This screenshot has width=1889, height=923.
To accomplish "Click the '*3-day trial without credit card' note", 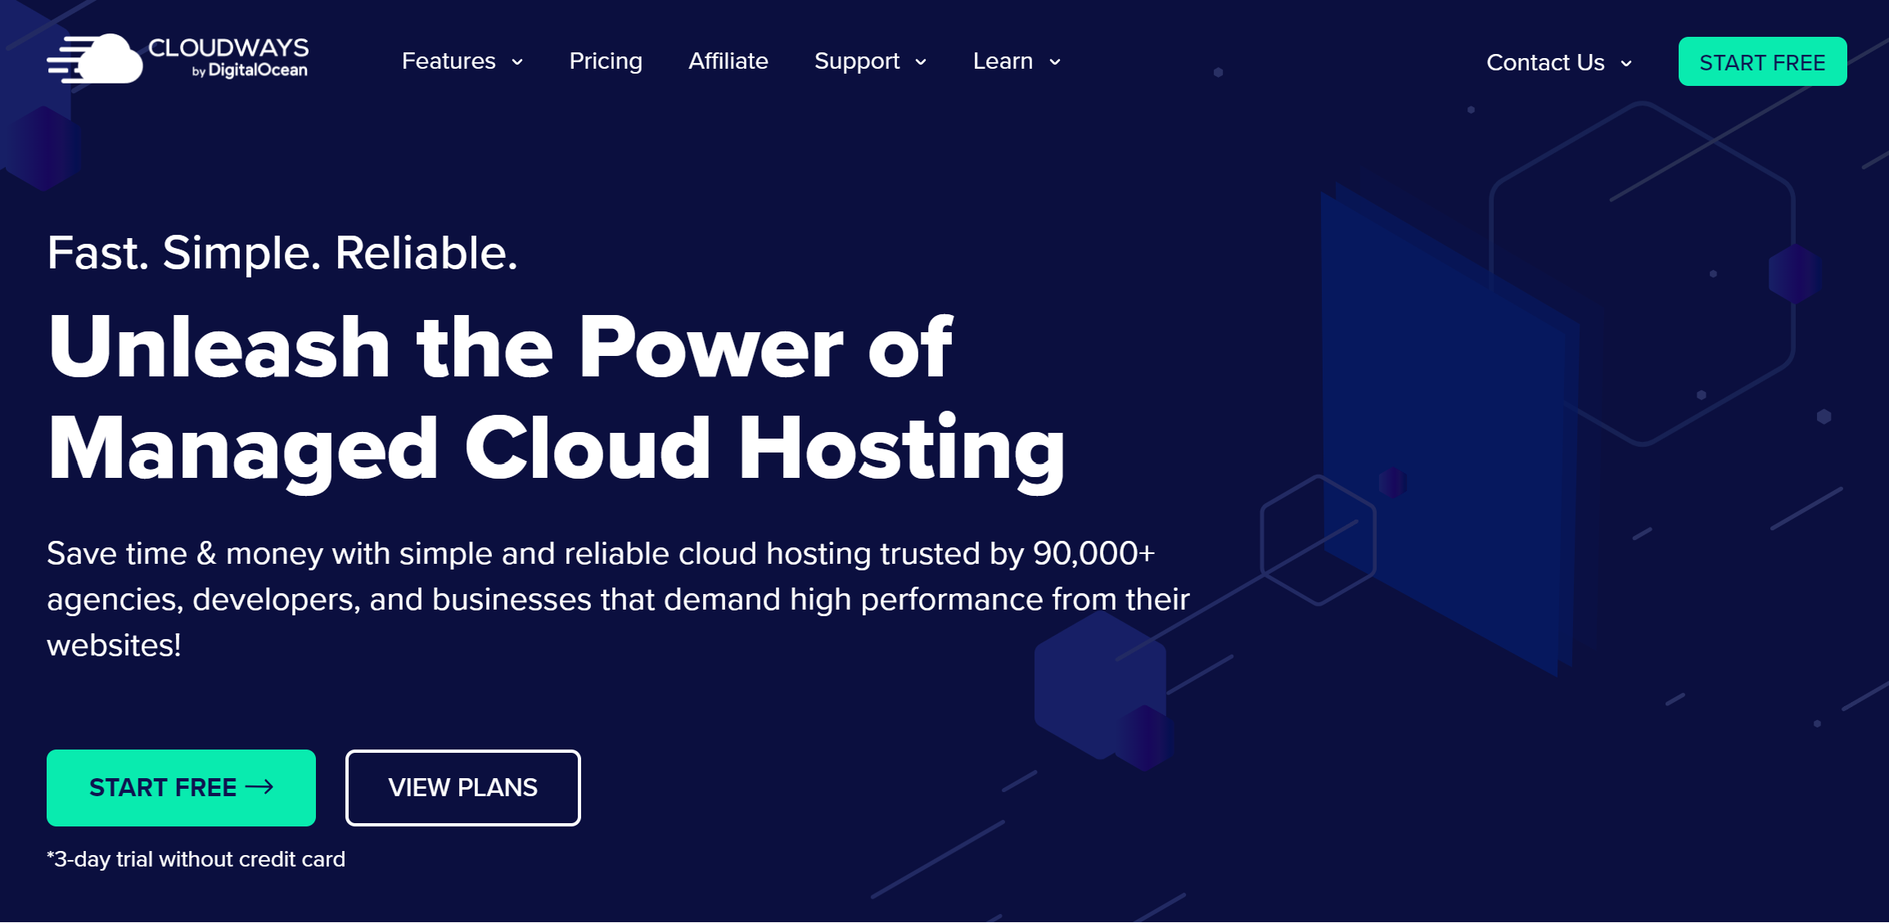I will 196,859.
